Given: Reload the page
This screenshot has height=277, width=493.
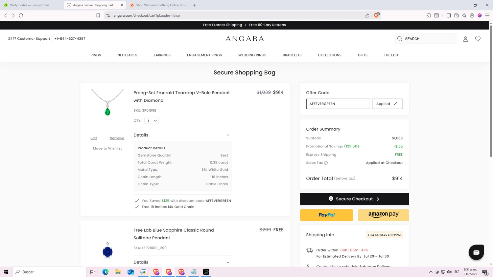Looking at the screenshot, I should [21, 15].
